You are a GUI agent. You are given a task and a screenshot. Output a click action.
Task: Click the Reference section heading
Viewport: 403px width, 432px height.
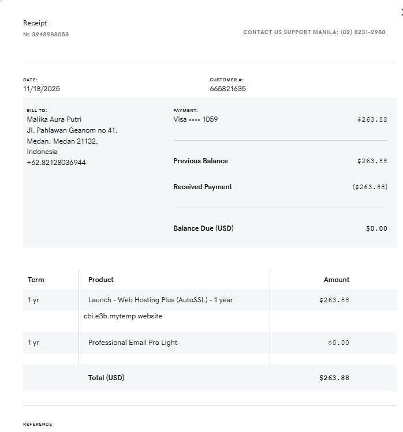[38, 424]
